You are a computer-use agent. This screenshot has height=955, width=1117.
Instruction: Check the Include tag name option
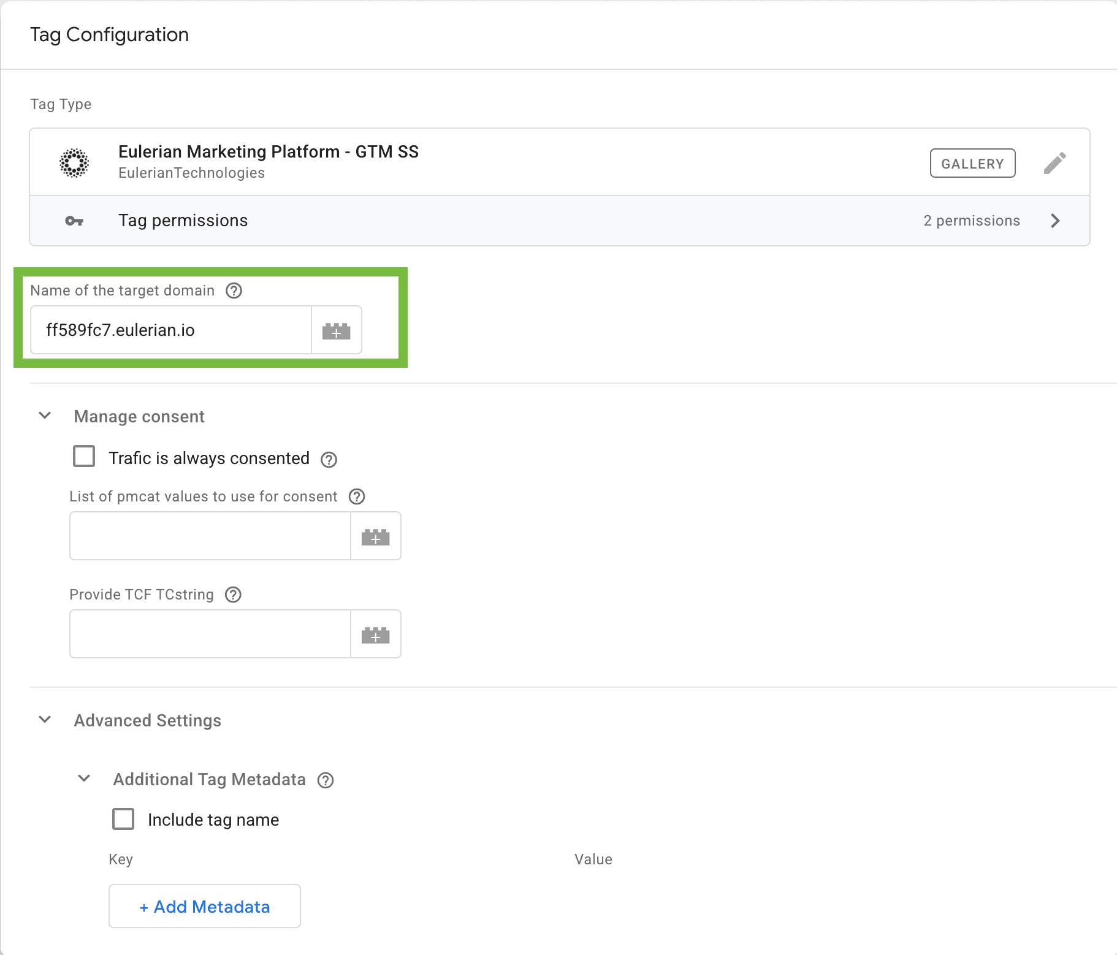pos(123,819)
